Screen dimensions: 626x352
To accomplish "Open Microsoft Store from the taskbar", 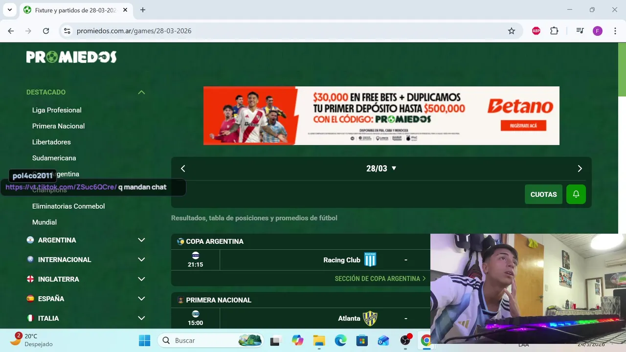I will (x=362, y=340).
